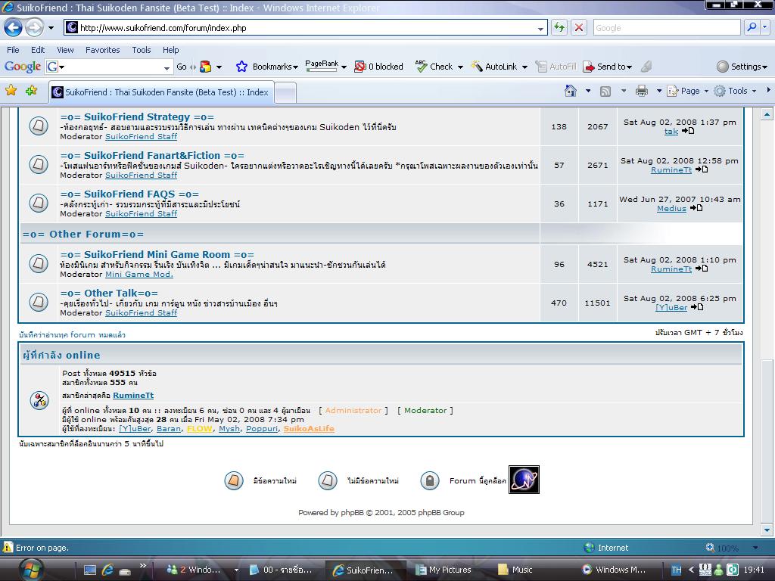Open the View menu
This screenshot has width=775, height=581.
65,50
